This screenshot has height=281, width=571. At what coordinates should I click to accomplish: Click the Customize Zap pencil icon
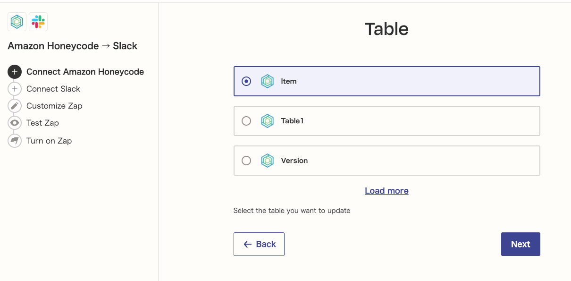point(14,106)
